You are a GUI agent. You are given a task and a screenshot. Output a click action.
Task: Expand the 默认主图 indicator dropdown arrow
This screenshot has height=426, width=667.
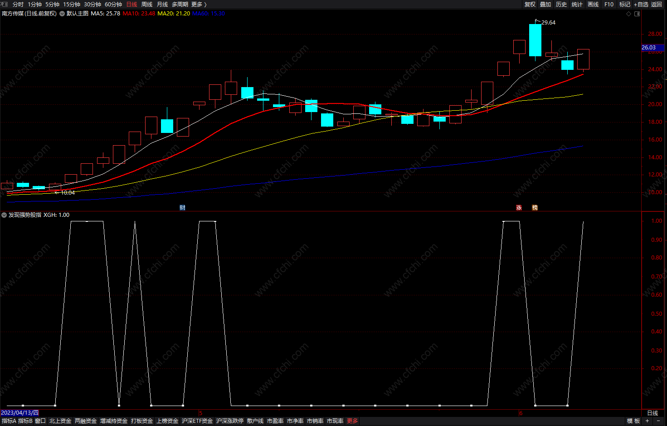(62, 14)
